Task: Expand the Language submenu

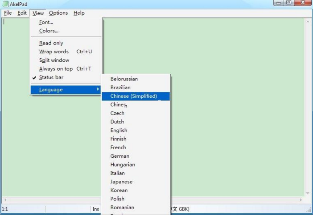Action: click(66, 90)
